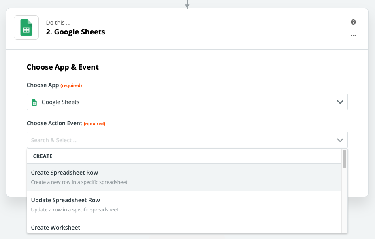Click the action event list scrollbar thumb
Image resolution: width=375 pixels, height=239 pixels.
344,159
